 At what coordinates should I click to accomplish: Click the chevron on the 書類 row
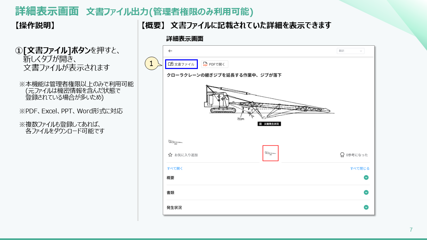tap(366, 192)
